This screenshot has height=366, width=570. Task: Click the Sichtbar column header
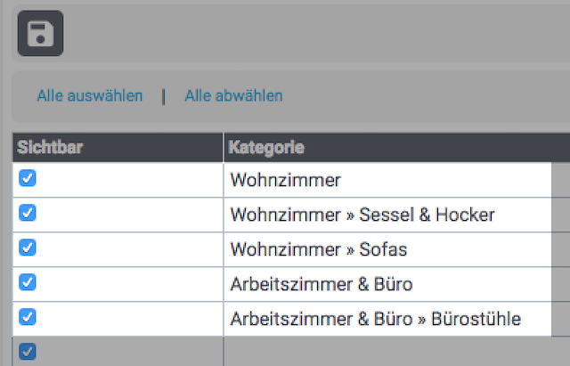(118, 148)
